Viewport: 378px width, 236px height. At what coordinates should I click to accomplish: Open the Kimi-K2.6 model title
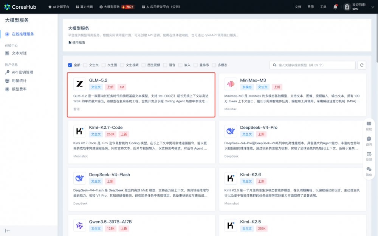click(x=251, y=174)
